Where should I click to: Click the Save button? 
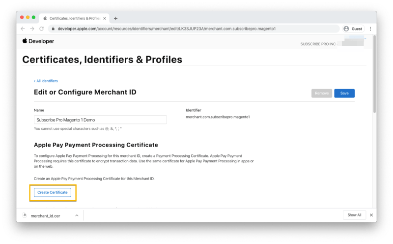[x=344, y=93]
